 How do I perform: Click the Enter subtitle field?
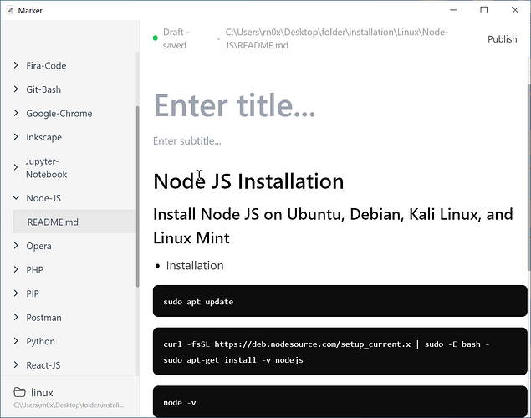[187, 140]
